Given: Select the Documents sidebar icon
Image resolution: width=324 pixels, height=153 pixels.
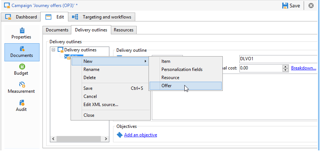Looking at the screenshot, I should pos(22,48).
